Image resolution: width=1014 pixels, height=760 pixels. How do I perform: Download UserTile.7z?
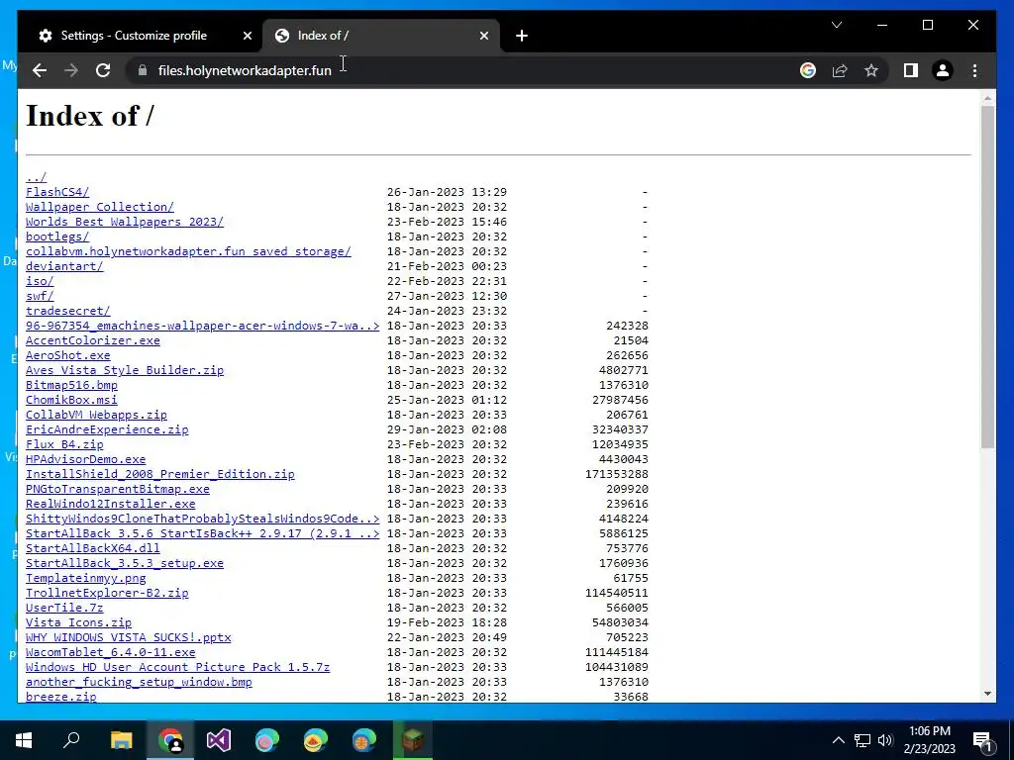pyautogui.click(x=64, y=609)
